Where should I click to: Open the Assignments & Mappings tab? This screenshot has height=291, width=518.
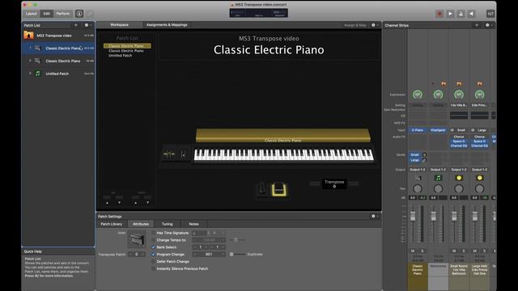[x=167, y=25]
